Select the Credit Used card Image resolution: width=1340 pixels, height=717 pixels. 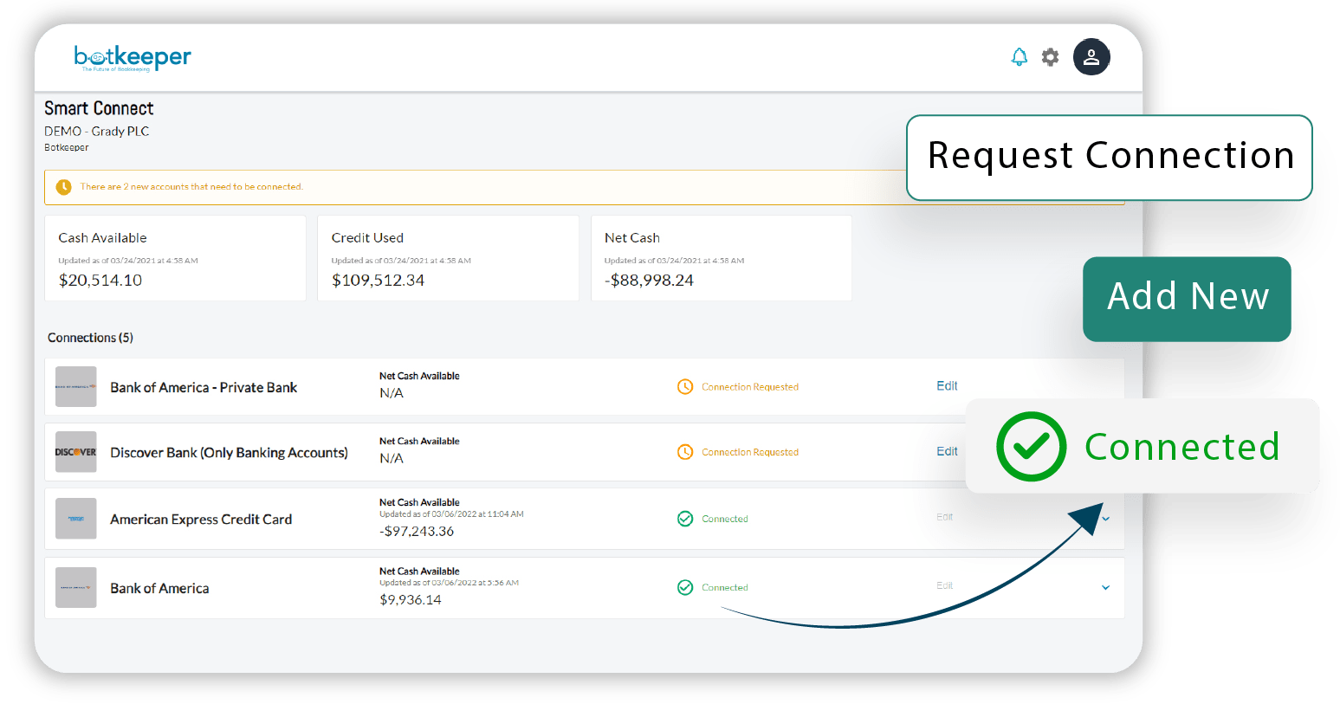(x=448, y=258)
